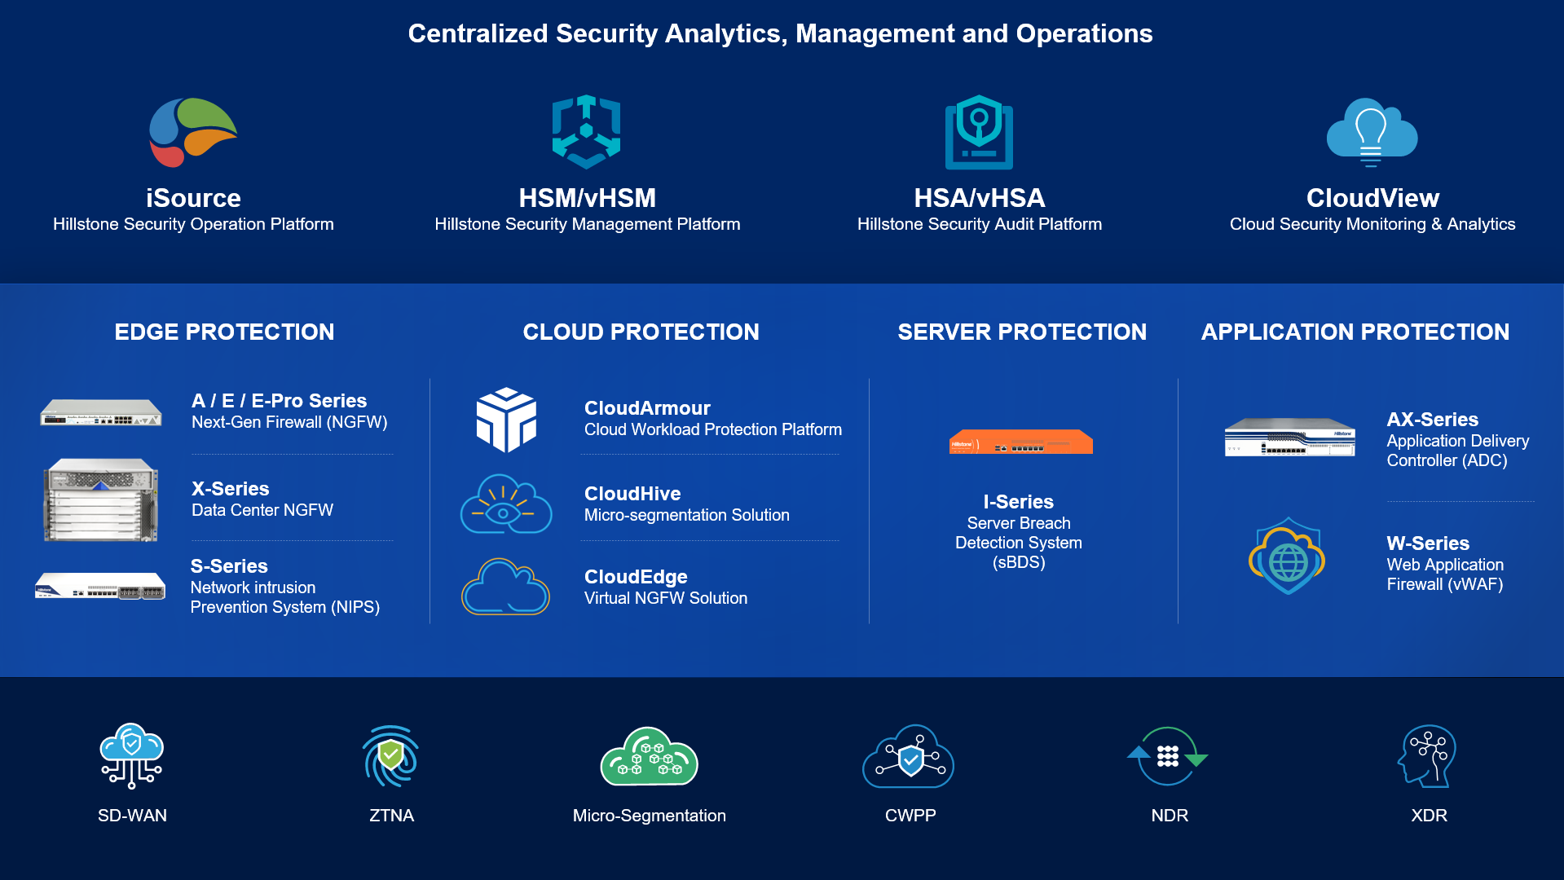
Task: Click the W-Series globe shield icon
Action: pyautogui.click(x=1287, y=556)
